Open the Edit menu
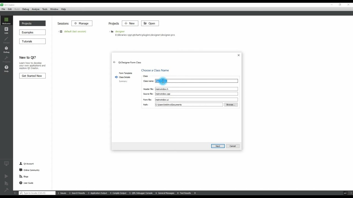 click(10, 9)
